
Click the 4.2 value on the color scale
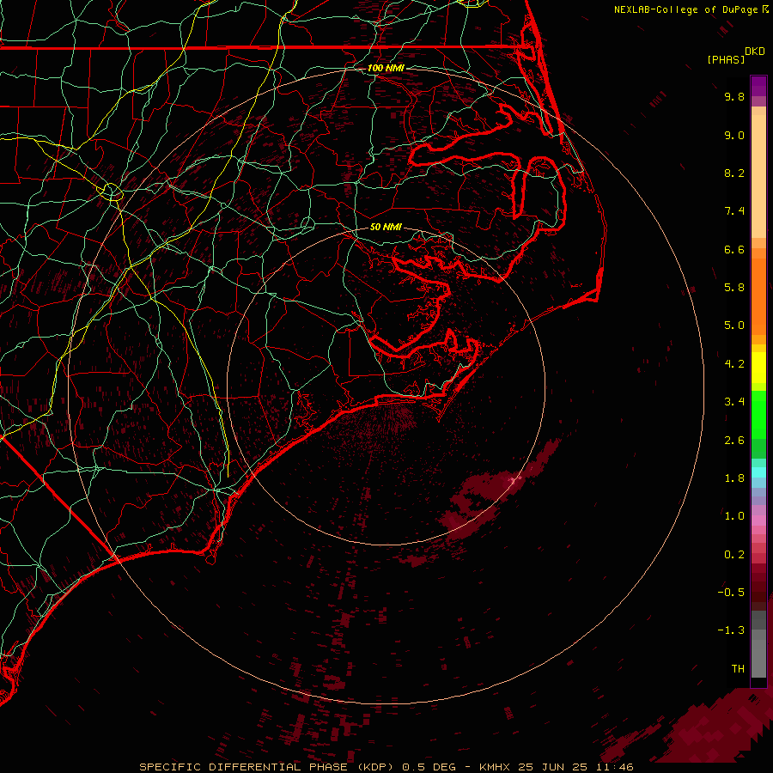coord(734,364)
